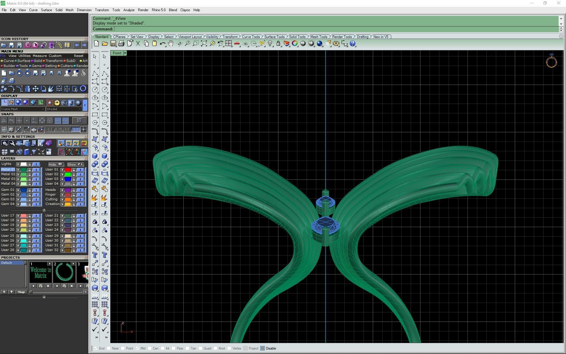Expand the Front viewport title menu arrow

(125, 53)
